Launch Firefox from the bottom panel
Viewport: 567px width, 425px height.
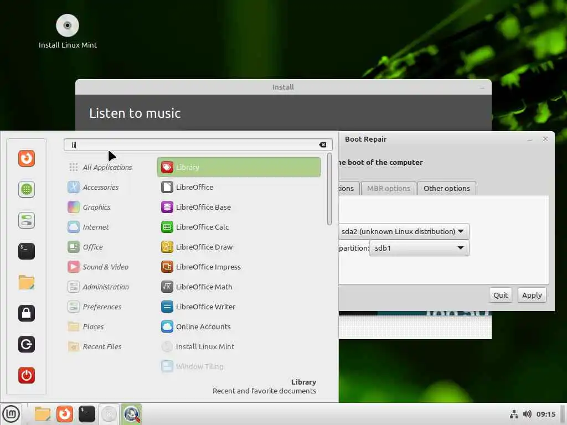coord(65,414)
